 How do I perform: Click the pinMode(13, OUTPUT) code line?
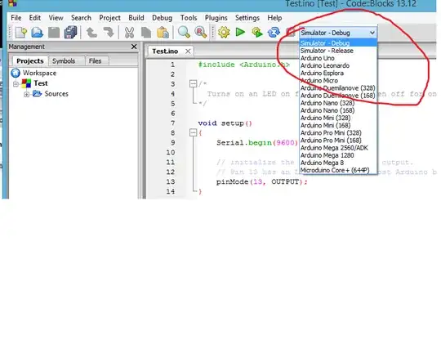point(262,181)
